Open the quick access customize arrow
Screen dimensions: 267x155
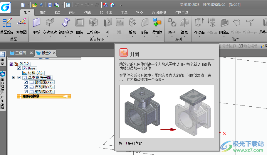click(121, 5)
